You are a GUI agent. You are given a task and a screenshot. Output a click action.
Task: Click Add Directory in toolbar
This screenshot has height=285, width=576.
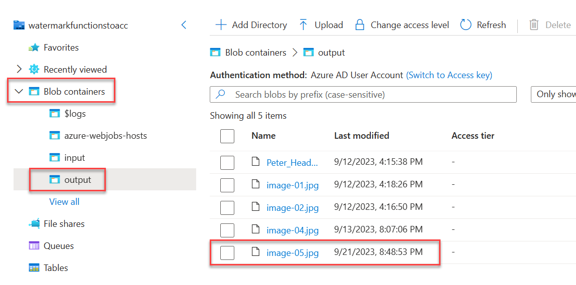point(251,25)
